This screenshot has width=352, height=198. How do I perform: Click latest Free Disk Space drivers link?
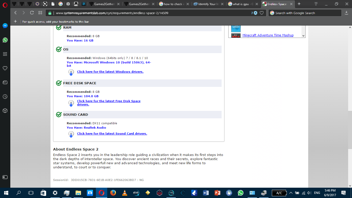(109, 103)
